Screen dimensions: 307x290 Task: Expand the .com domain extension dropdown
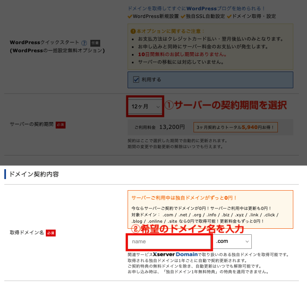(x=232, y=242)
